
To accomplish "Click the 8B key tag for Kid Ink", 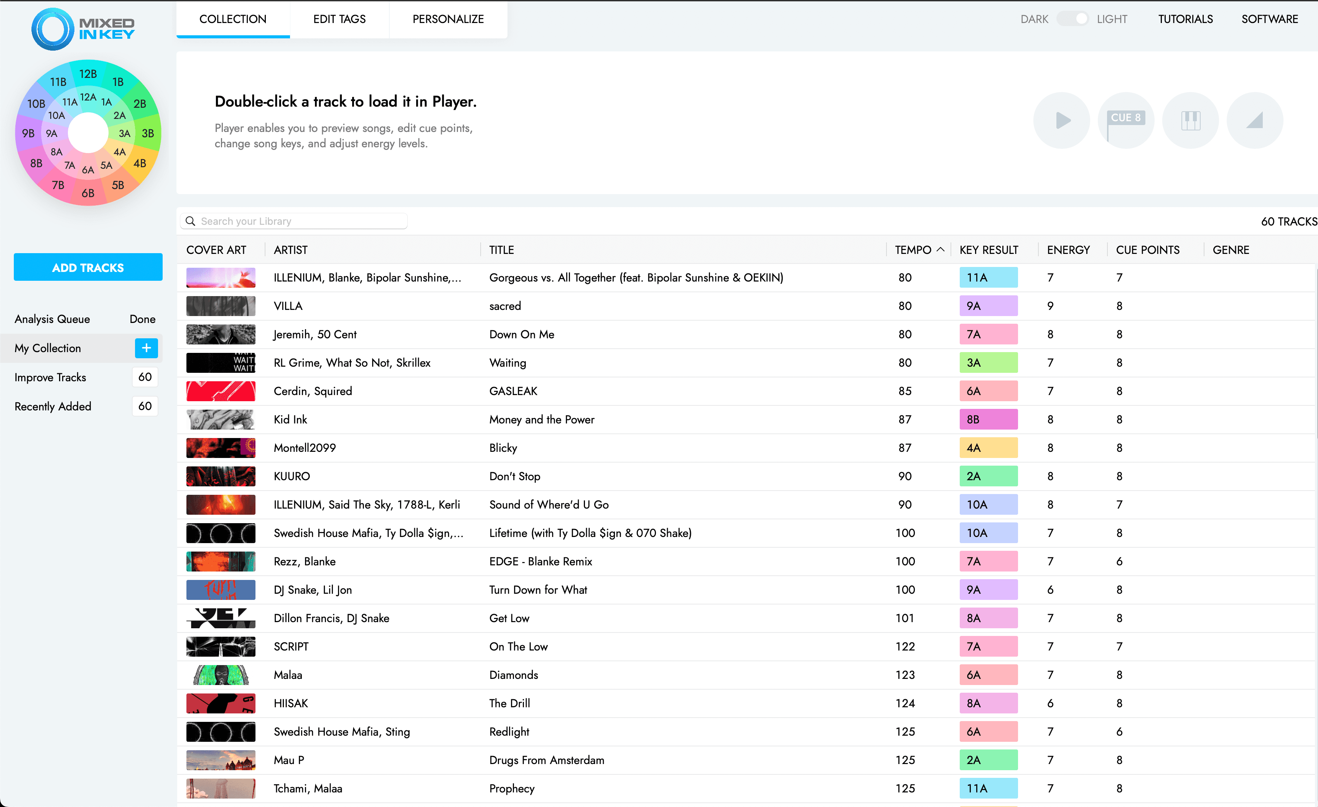I will (988, 419).
